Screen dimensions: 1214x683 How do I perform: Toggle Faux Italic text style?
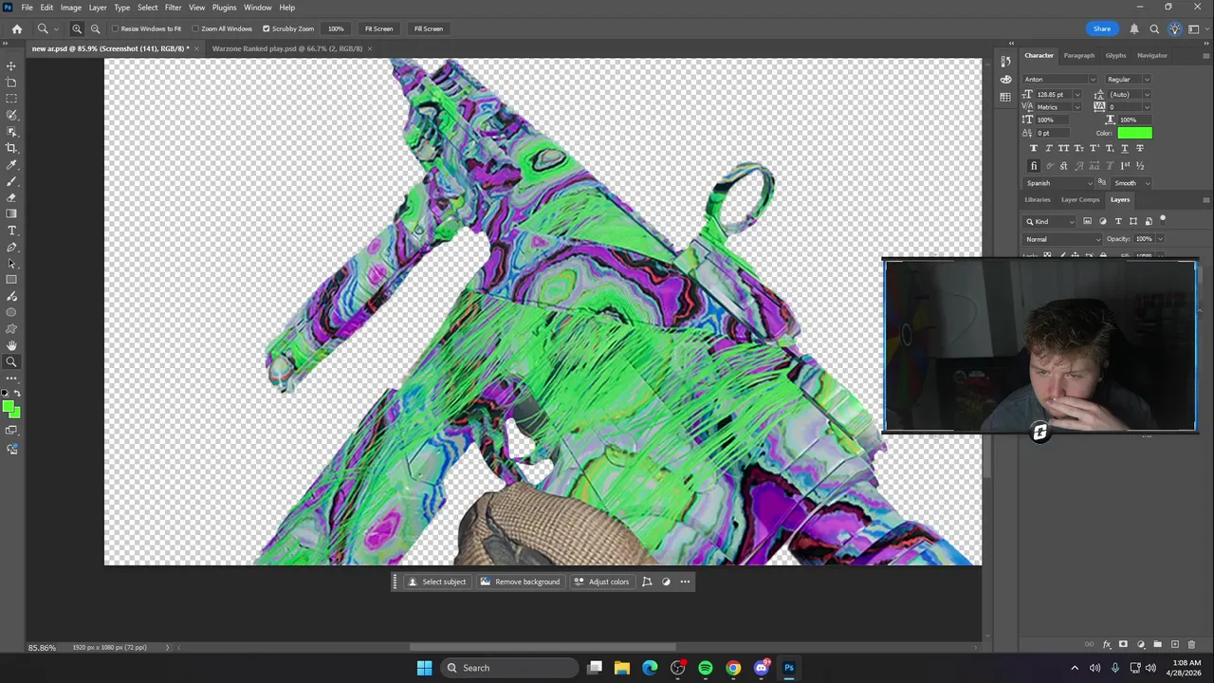tap(1049, 148)
